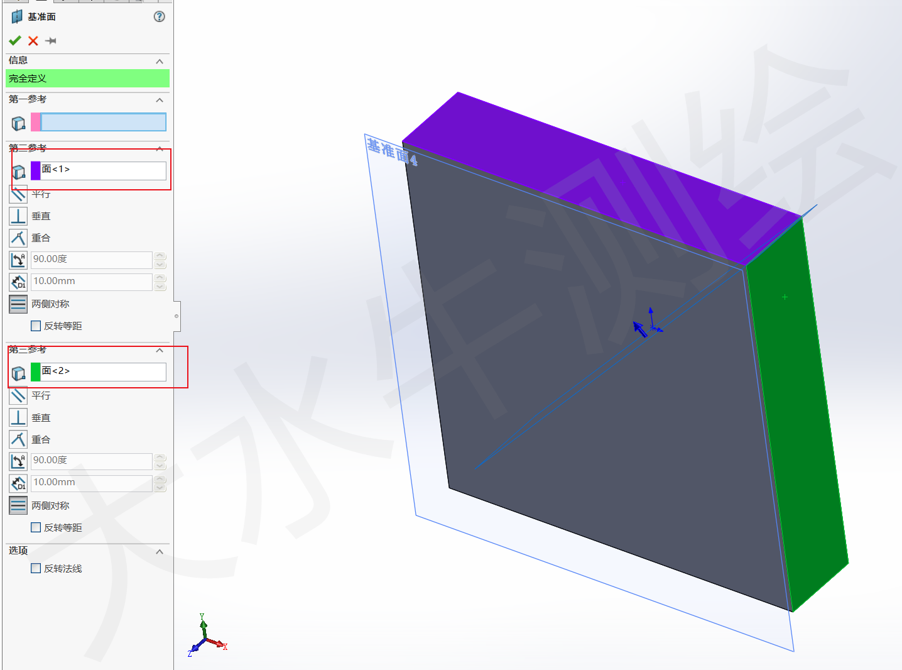Confirm the 基准面 with the green checkmark

[14, 40]
